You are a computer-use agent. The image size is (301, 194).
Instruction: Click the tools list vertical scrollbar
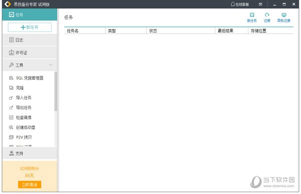click(56, 91)
